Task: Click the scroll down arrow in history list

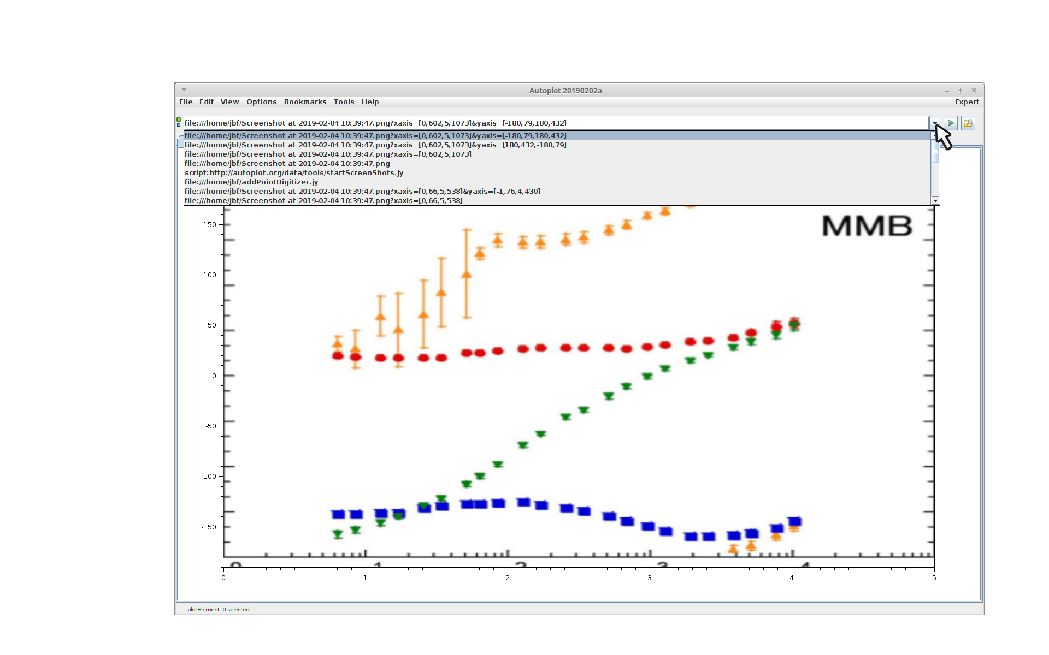Action: click(935, 201)
